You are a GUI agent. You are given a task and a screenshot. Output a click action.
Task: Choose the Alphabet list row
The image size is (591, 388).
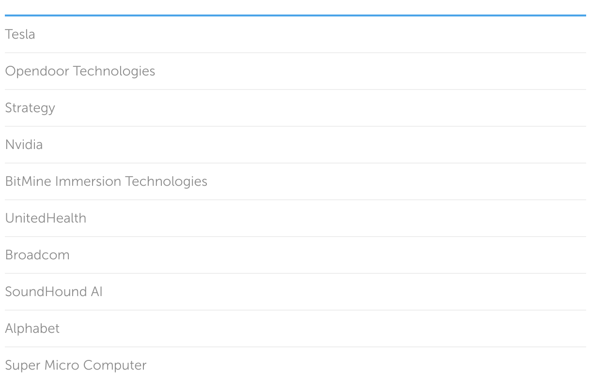point(32,328)
